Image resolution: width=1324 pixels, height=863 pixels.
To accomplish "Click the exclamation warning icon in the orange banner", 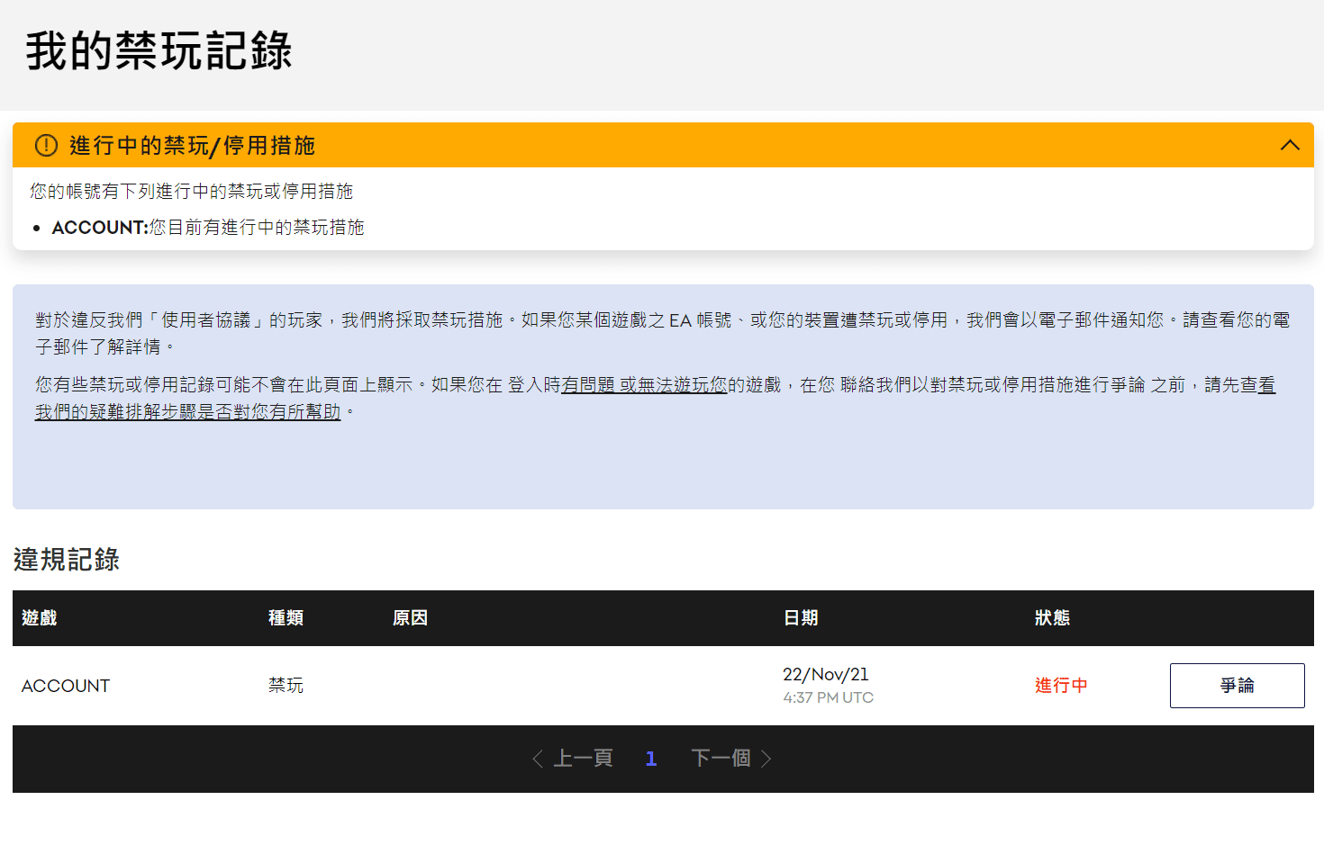I will click(46, 145).
